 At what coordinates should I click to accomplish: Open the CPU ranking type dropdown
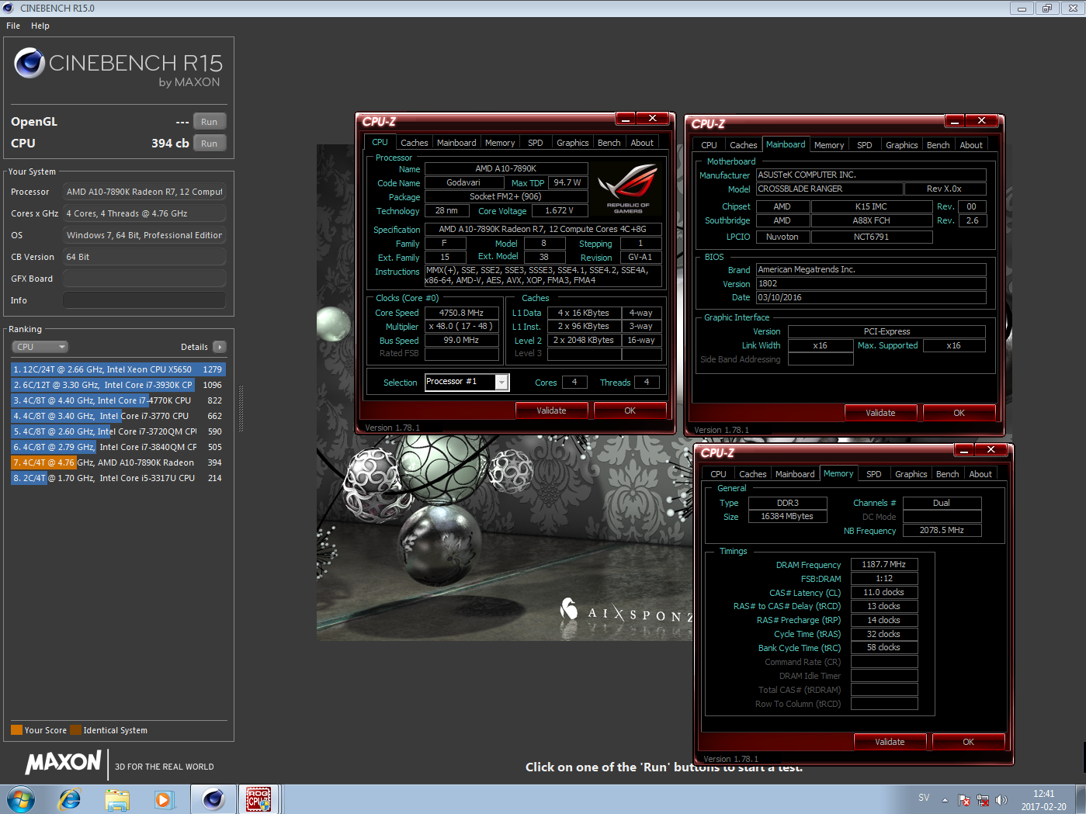click(x=40, y=347)
